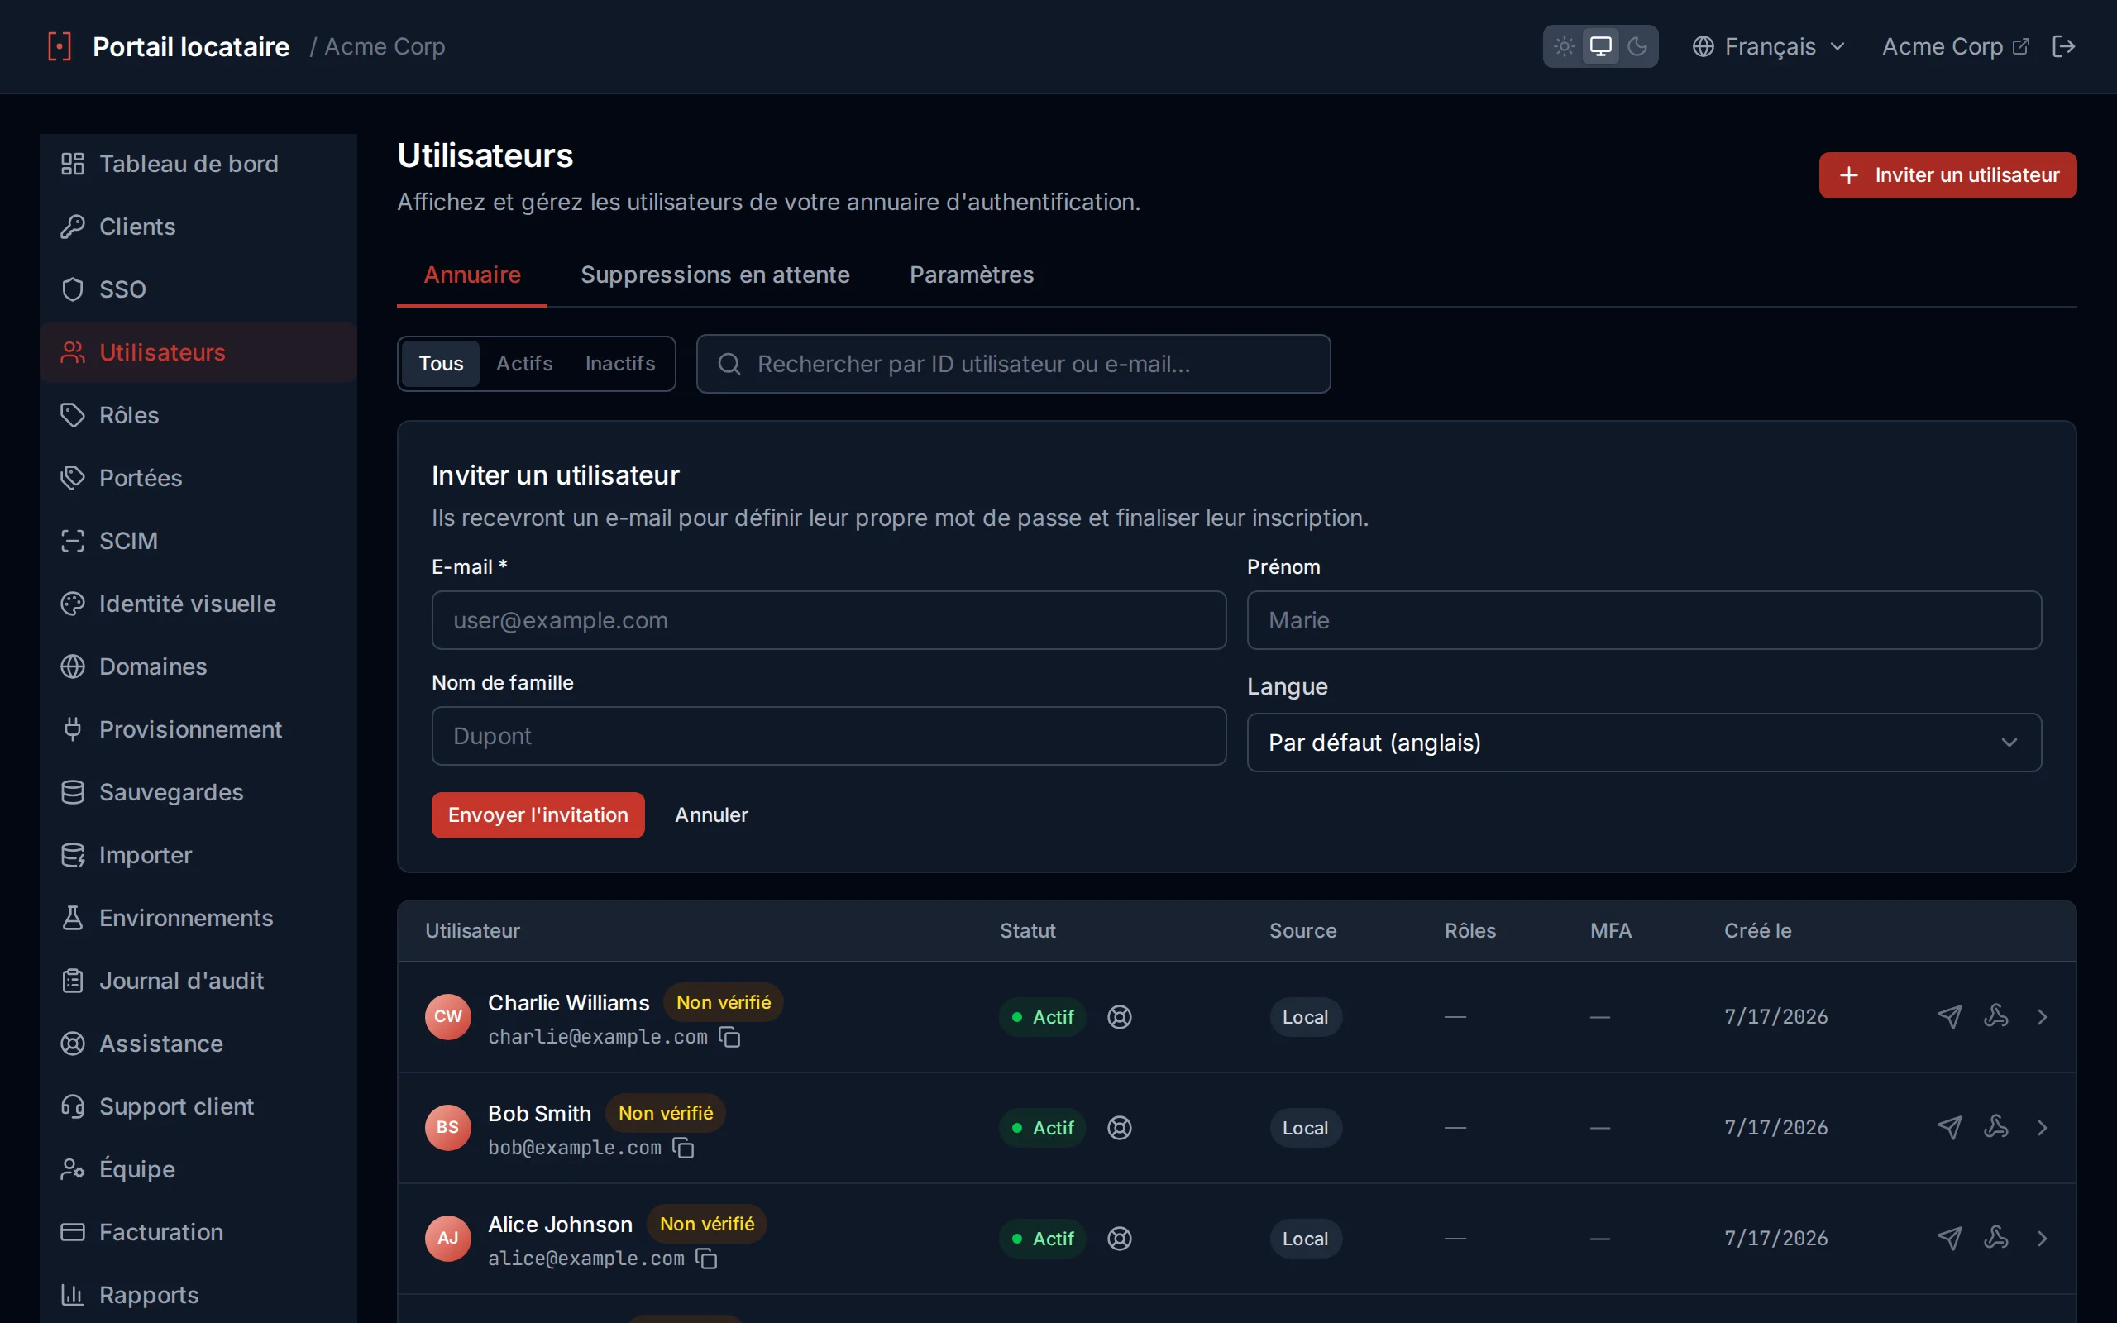Viewport: 2117px width, 1323px height.
Task: Click the Domaines globe icon
Action: pyautogui.click(x=73, y=666)
